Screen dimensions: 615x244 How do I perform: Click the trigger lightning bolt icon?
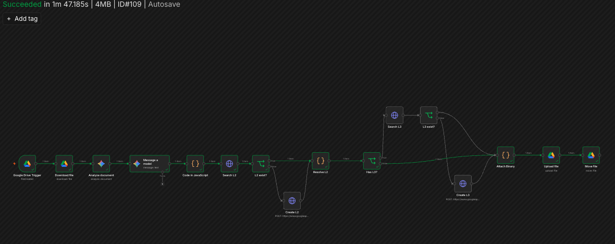[15, 164]
